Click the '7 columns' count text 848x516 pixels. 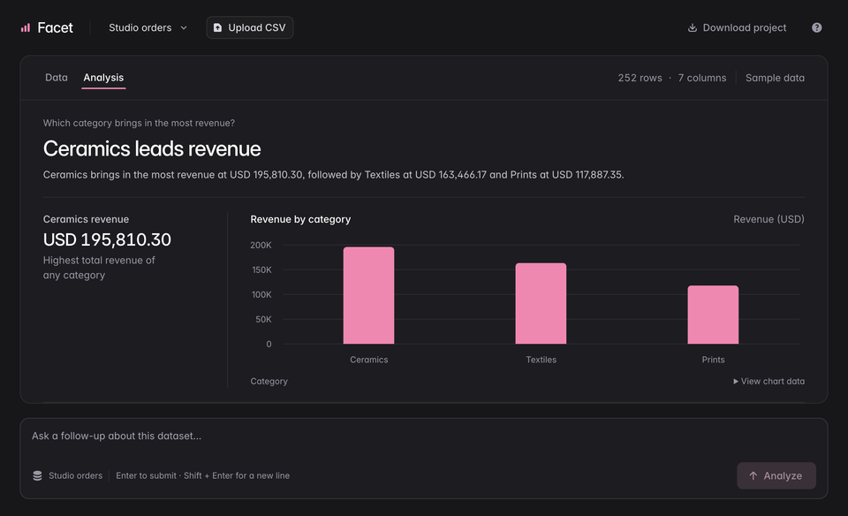point(702,78)
